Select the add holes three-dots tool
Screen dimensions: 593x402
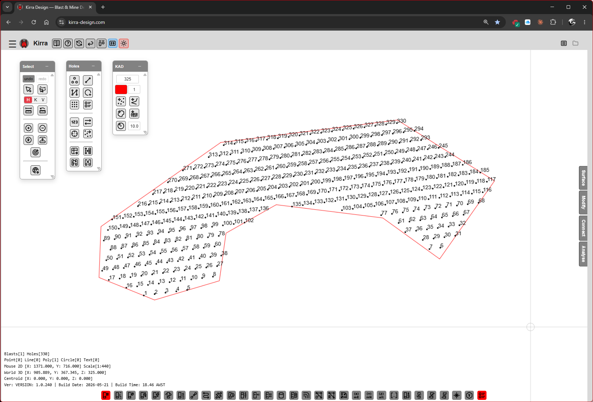coord(75,81)
